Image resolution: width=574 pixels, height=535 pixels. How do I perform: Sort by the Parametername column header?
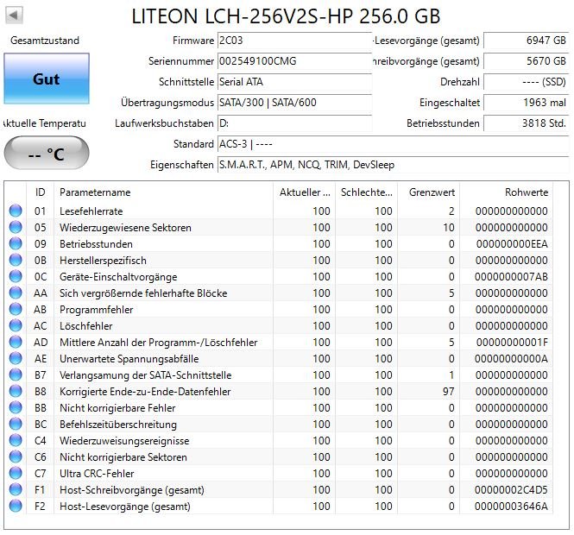pyautogui.click(x=162, y=192)
